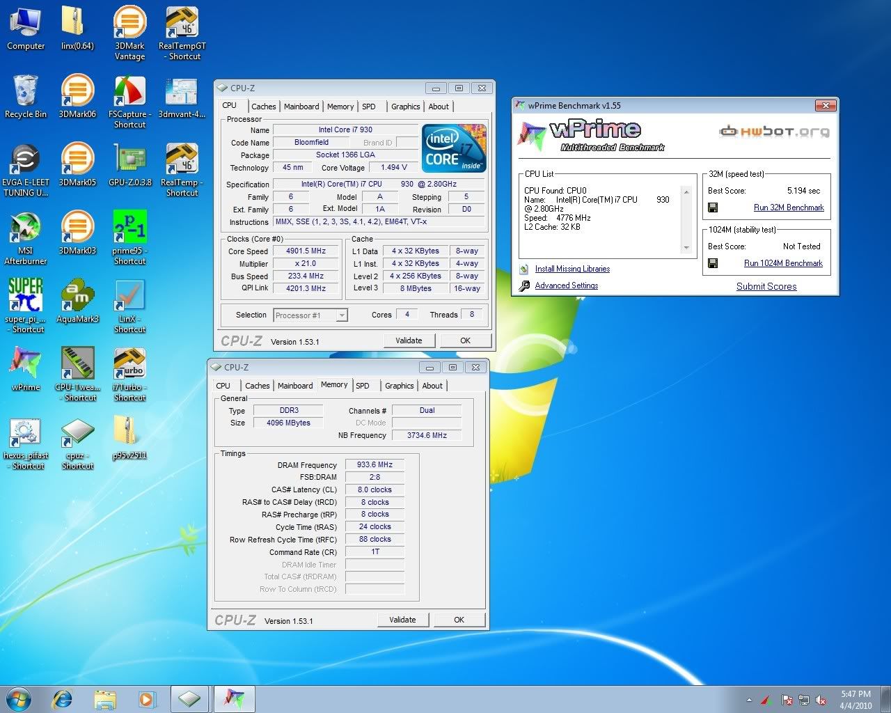The image size is (891, 713).
Task: Open the cpuz shortcut icon
Action: [x=77, y=443]
